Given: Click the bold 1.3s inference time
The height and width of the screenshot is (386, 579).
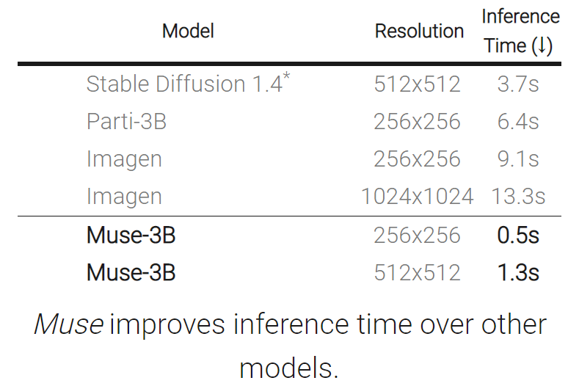Looking at the screenshot, I should [518, 272].
